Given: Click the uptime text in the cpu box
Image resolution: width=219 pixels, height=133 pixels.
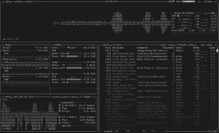Looking at the screenshot, I should (11, 39).
